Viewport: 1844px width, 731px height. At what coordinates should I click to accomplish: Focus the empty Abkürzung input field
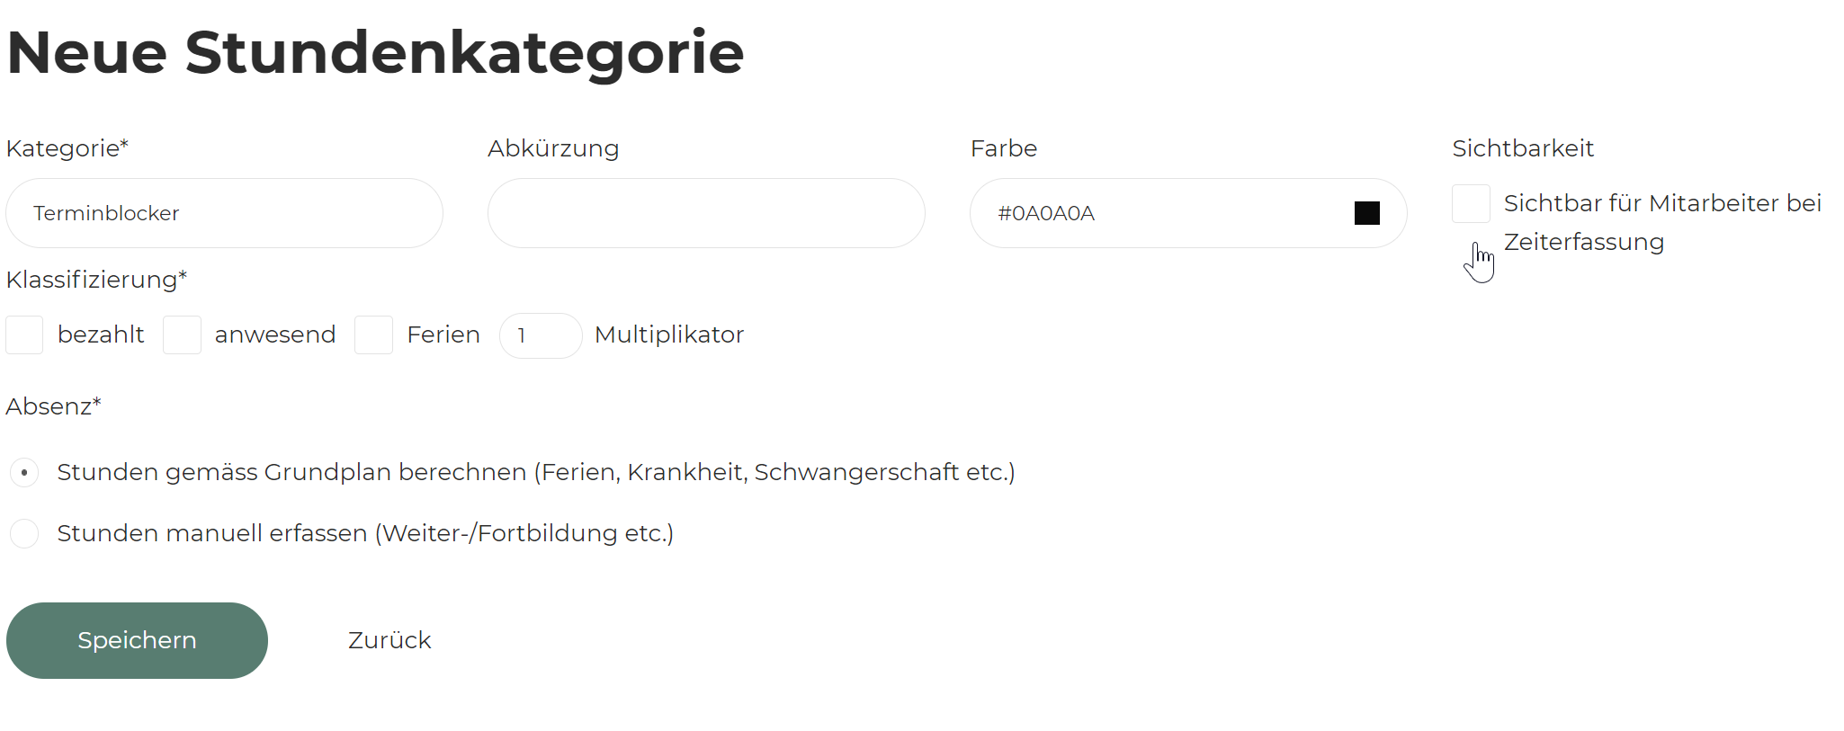(706, 213)
